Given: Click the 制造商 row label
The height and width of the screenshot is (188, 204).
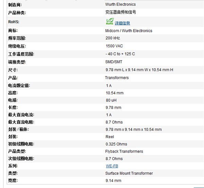Looking at the screenshot, I should tap(15, 5).
